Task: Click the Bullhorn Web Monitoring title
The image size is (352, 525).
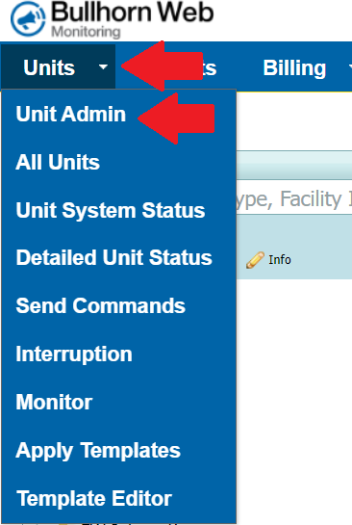Action: tap(132, 19)
